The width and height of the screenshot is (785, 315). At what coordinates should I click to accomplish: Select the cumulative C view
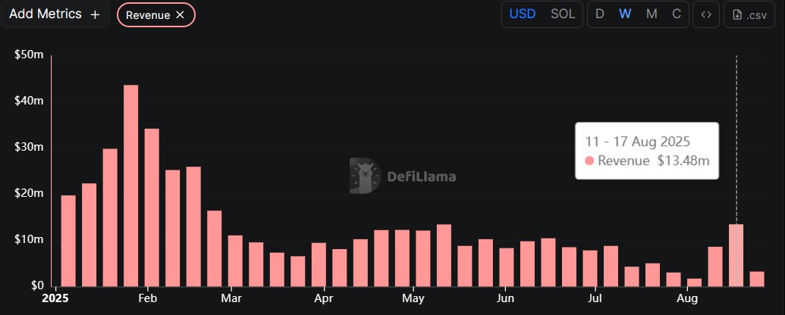click(677, 14)
